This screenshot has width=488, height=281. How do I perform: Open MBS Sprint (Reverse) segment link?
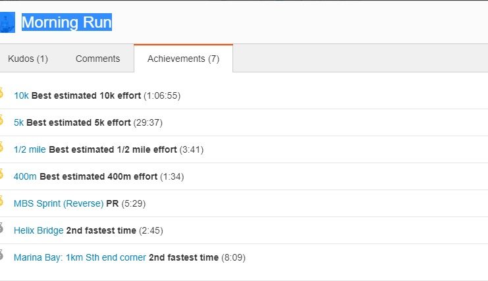[x=59, y=203]
